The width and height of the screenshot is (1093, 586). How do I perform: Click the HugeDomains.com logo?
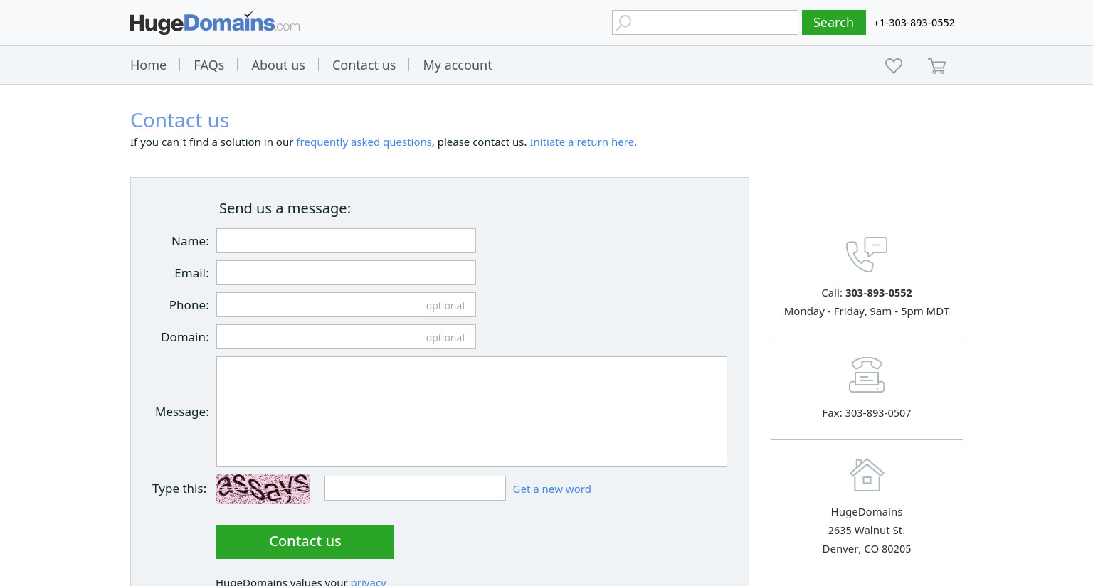coord(215,23)
